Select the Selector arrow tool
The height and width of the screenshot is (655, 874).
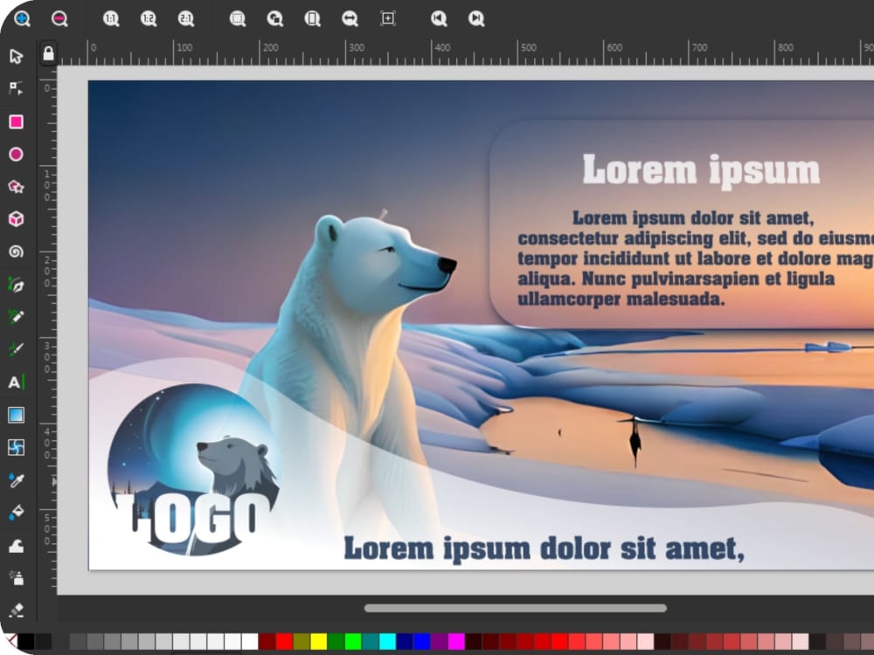[x=16, y=56]
